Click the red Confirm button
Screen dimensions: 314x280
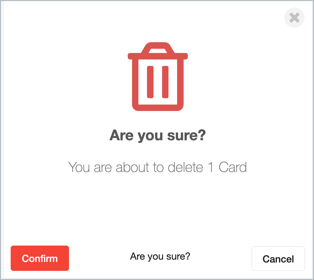tap(40, 258)
